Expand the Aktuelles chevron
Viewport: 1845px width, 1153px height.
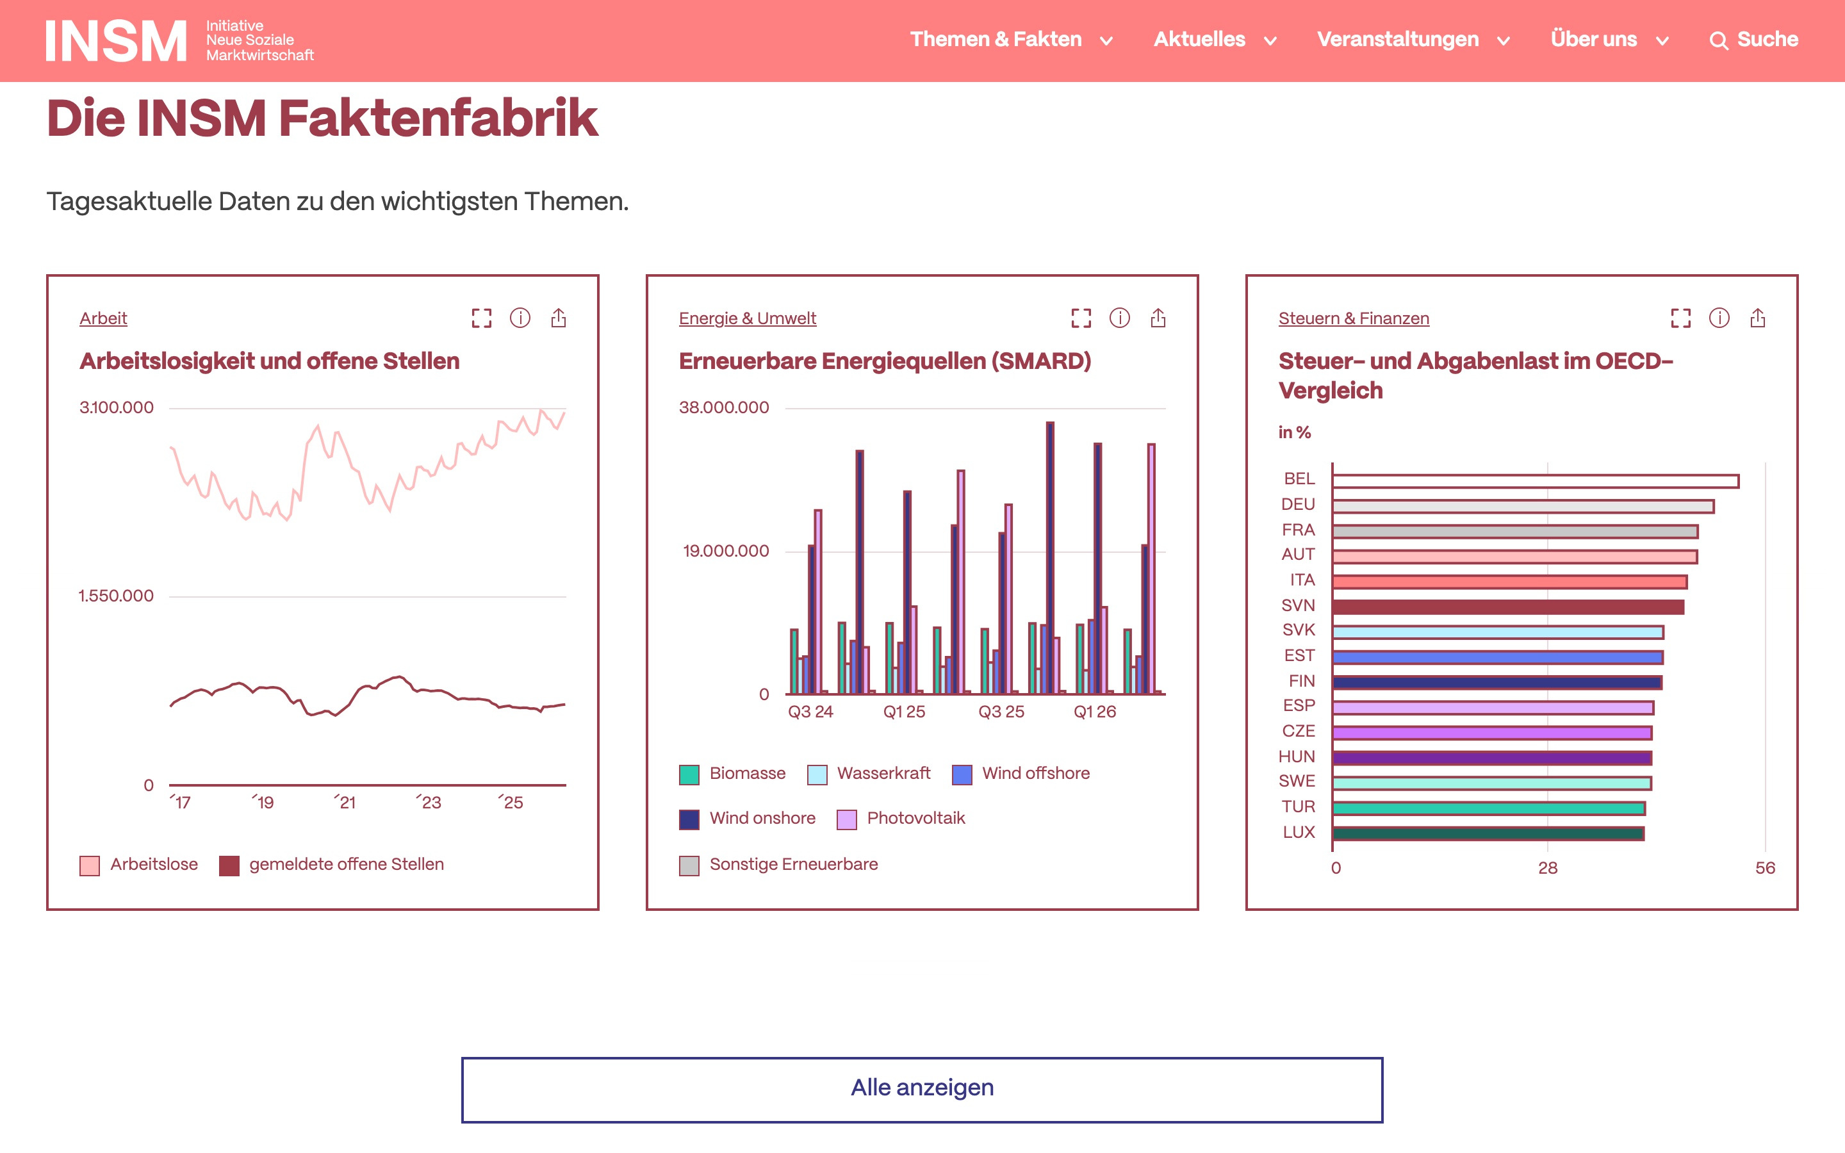1270,41
